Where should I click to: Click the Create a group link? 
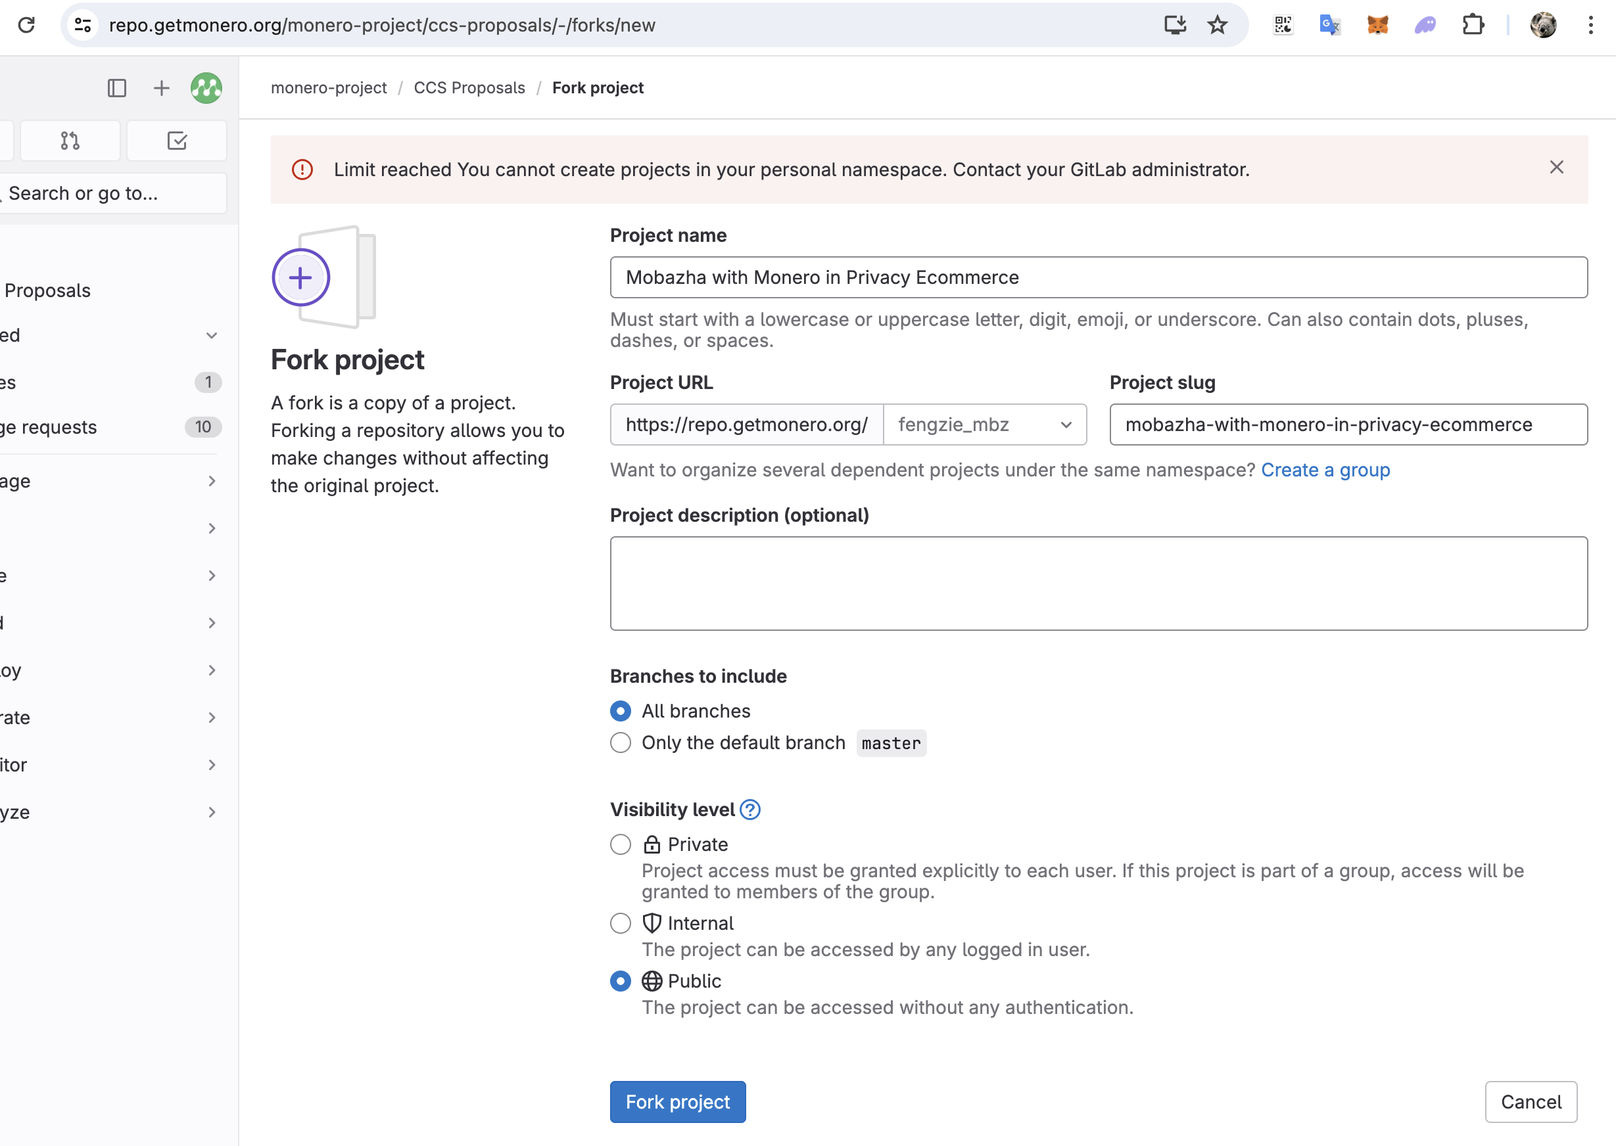[1325, 470]
